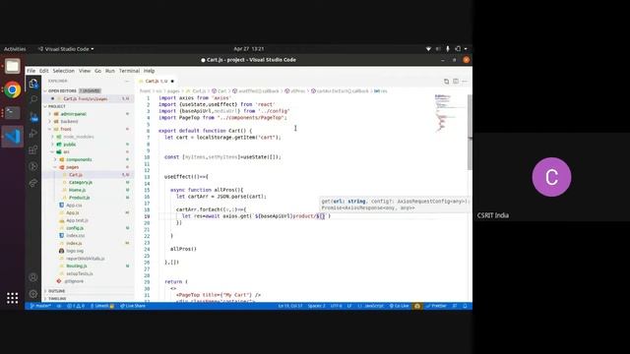The image size is (630, 354).
Task: Collapse the src folder
Action: [x=66, y=152]
